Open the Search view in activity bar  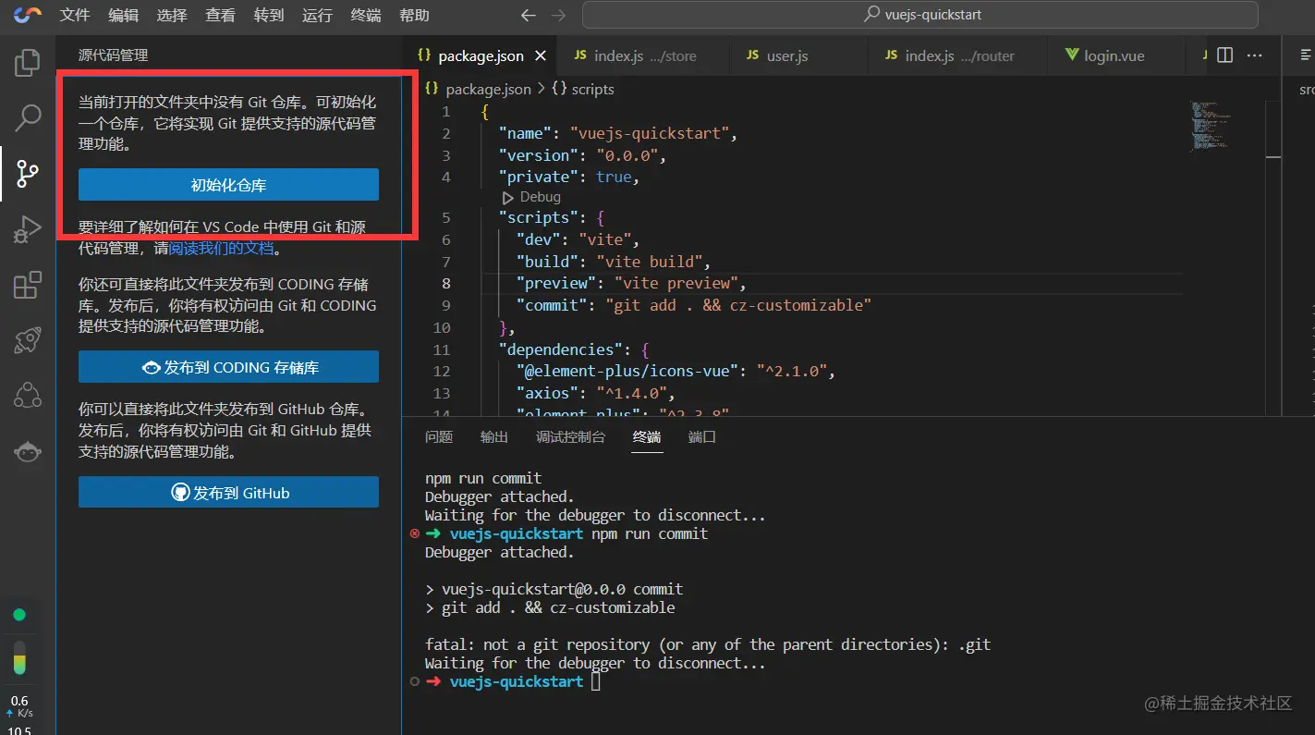click(x=28, y=117)
